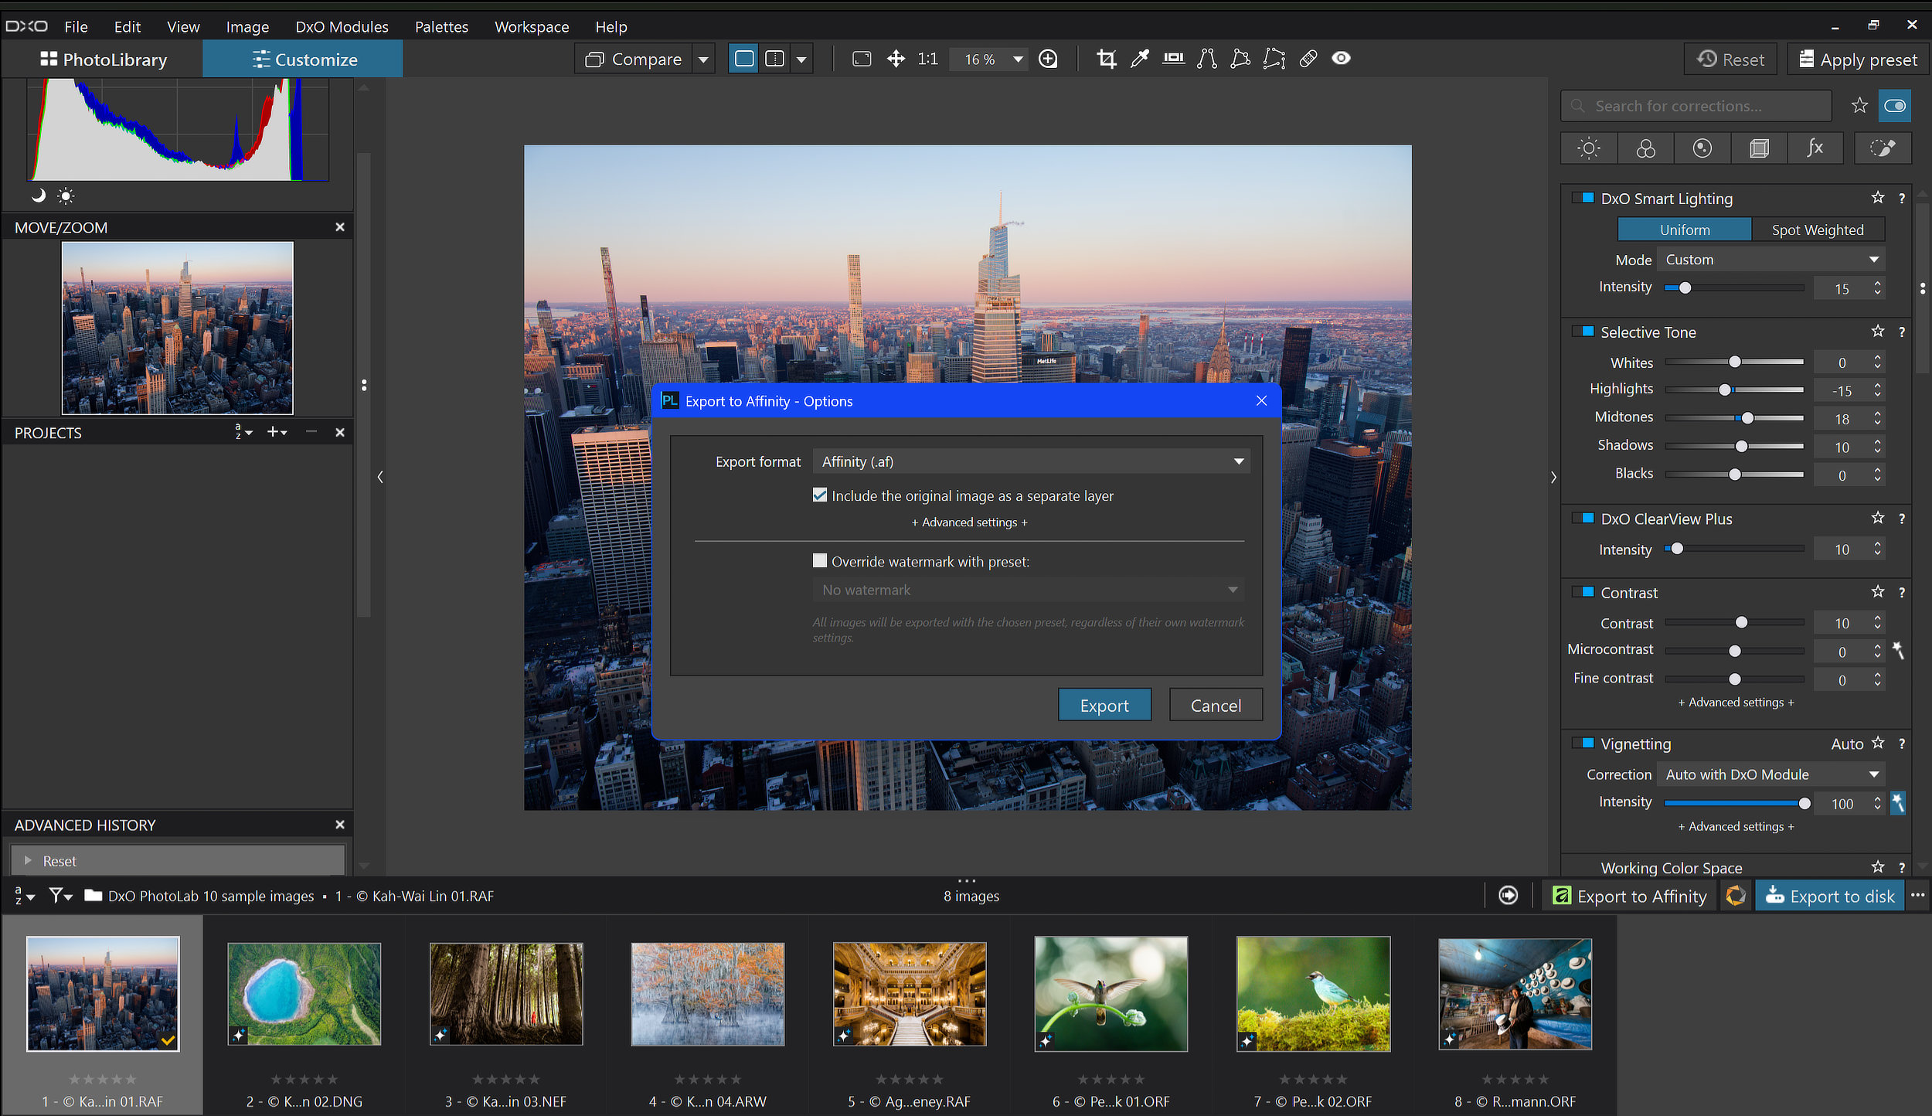Open the image filter funnel icon

pos(60,896)
